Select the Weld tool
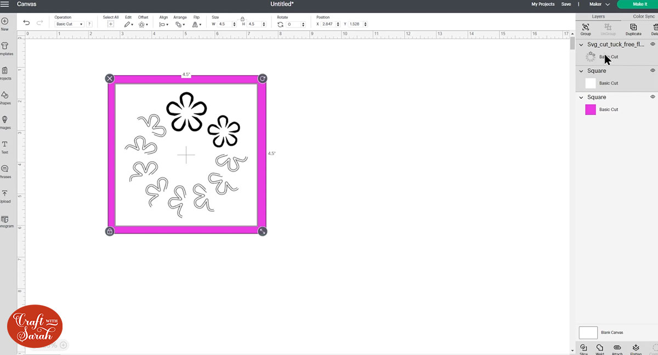The image size is (658, 355). click(x=601, y=348)
